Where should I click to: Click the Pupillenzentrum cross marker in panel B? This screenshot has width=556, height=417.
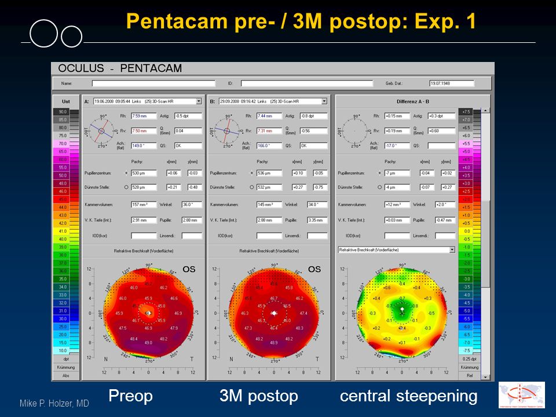(252, 173)
